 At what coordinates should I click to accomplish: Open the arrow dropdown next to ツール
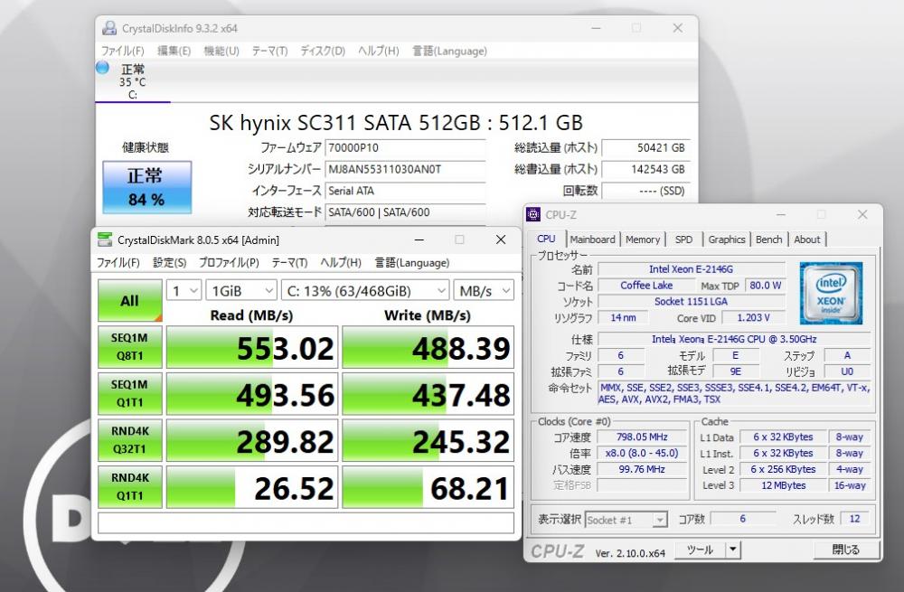point(733,550)
